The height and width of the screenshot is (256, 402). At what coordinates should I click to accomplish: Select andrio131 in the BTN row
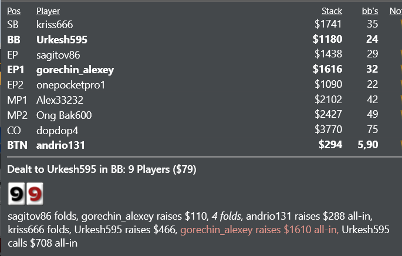pos(60,145)
